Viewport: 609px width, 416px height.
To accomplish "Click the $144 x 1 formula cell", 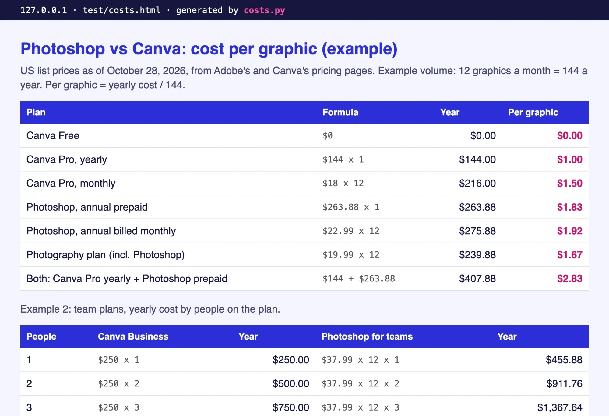I will point(343,159).
